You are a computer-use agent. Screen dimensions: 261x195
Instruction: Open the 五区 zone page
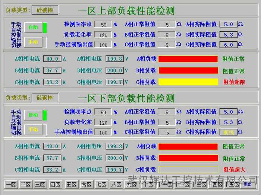coord(71,184)
